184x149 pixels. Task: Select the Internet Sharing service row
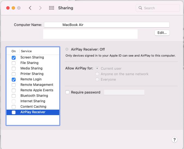tap(33, 101)
